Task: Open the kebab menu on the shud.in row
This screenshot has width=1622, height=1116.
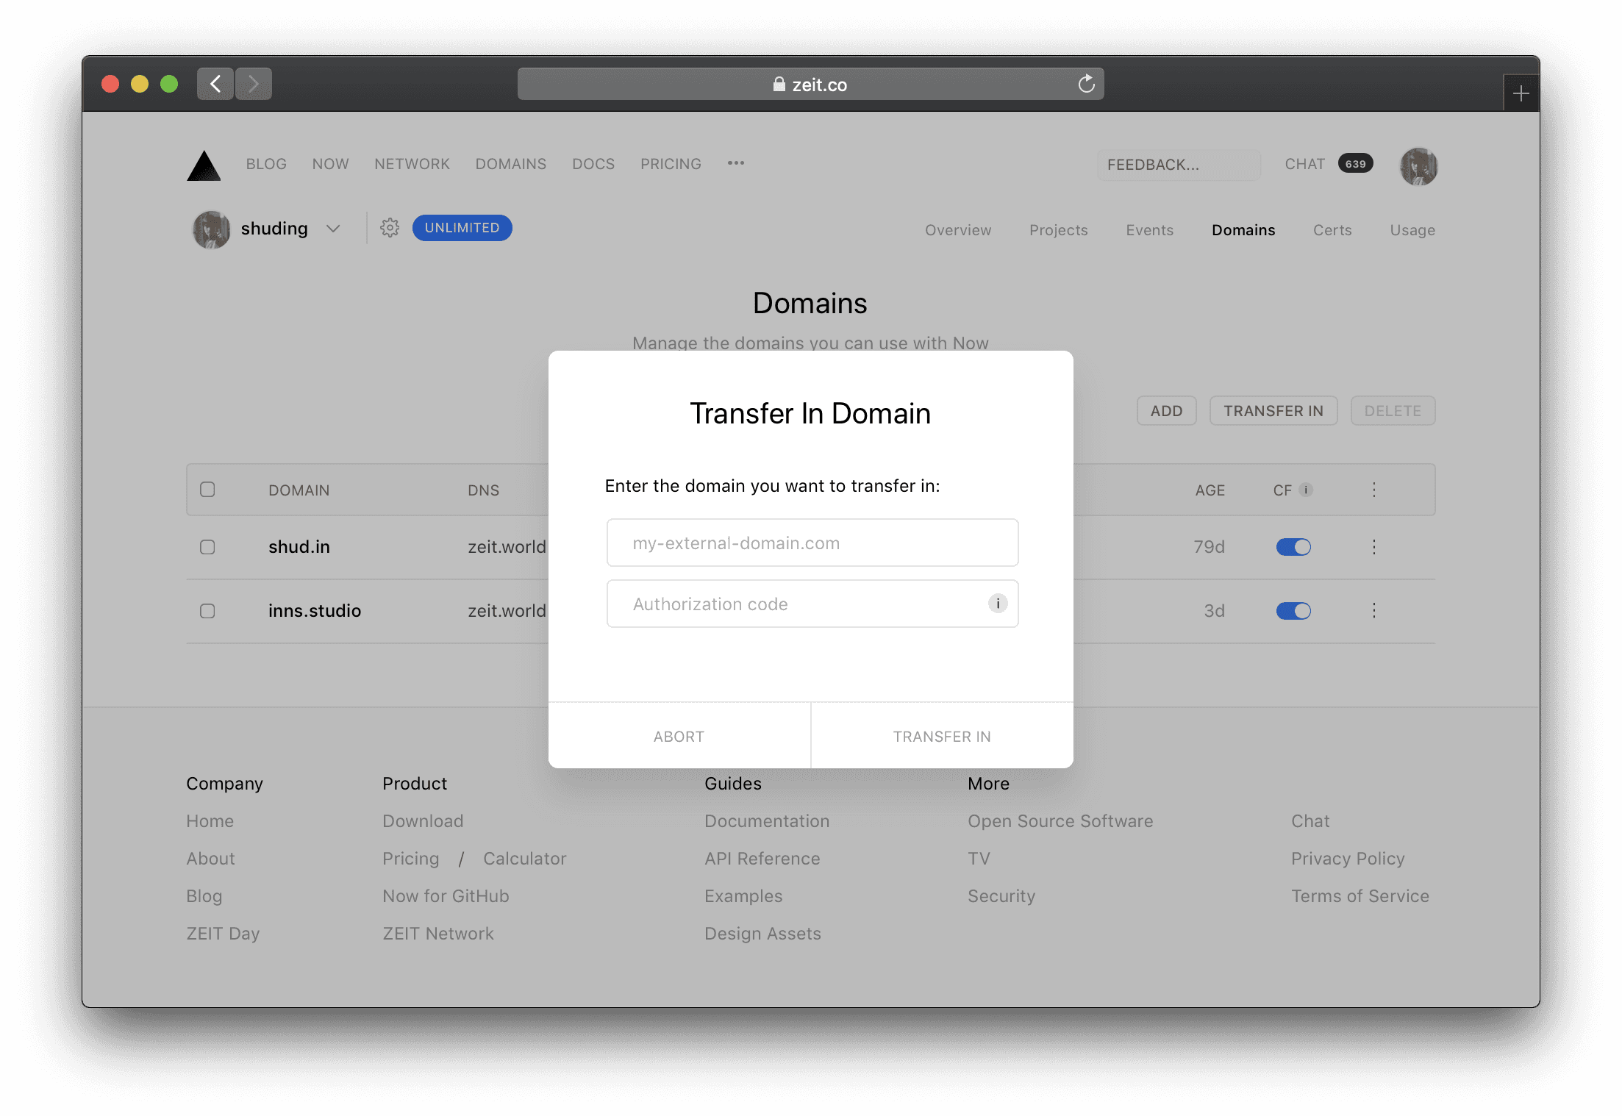Action: tap(1373, 547)
